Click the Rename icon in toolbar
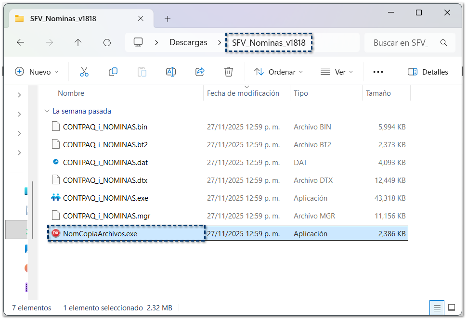This screenshot has height=320, width=467. pos(170,72)
